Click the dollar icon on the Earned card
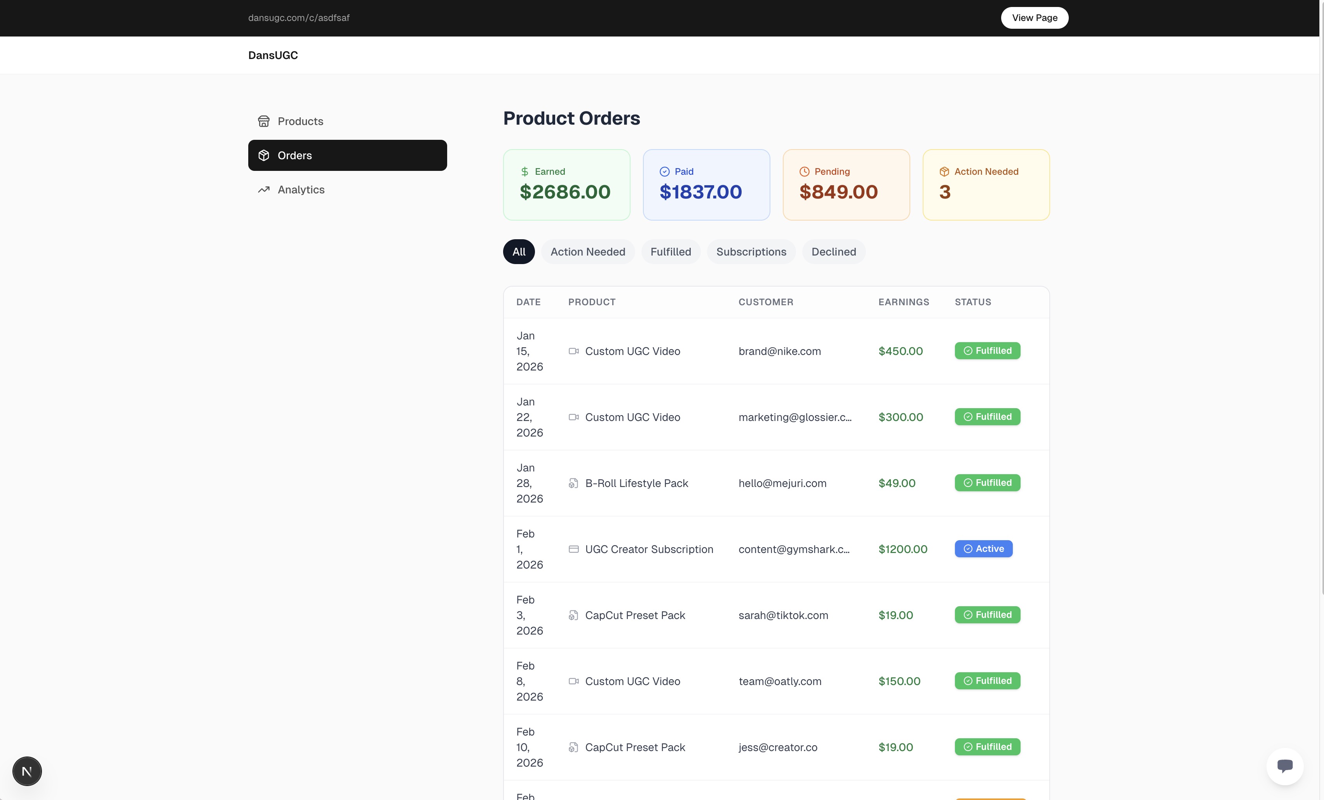The width and height of the screenshot is (1324, 800). tap(525, 171)
